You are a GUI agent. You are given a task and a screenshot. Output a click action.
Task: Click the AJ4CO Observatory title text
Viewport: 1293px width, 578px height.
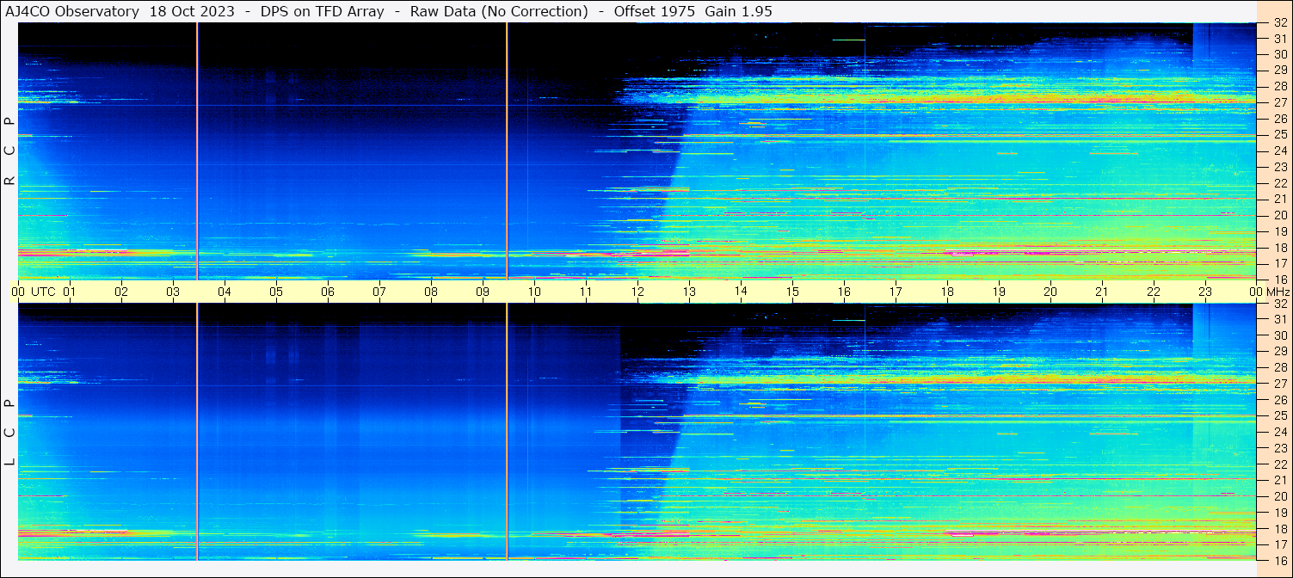coord(72,11)
